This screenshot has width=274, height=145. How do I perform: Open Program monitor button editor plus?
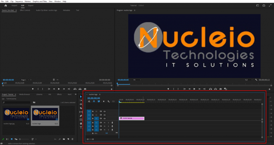pyautogui.click(x=269, y=89)
